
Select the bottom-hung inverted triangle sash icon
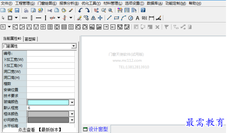36,27
